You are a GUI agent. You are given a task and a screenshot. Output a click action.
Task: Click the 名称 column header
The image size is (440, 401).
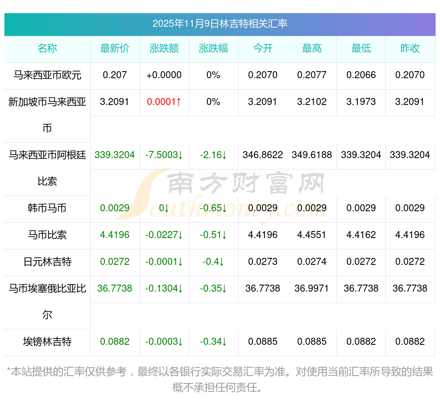coord(47,48)
